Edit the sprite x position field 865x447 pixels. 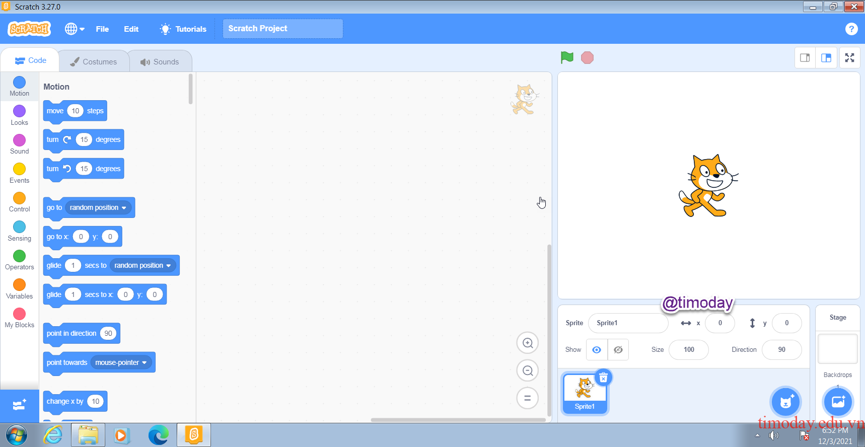coord(720,323)
